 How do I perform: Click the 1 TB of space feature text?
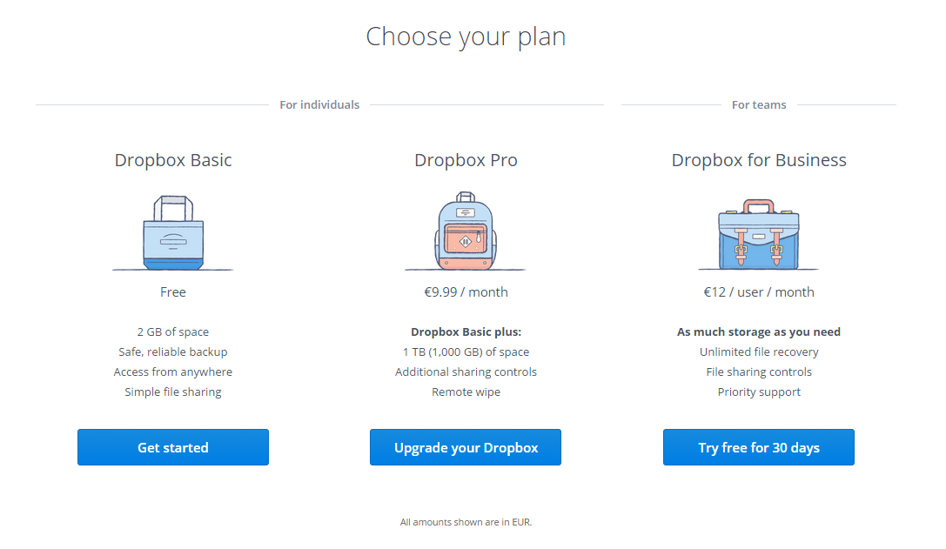[465, 351]
